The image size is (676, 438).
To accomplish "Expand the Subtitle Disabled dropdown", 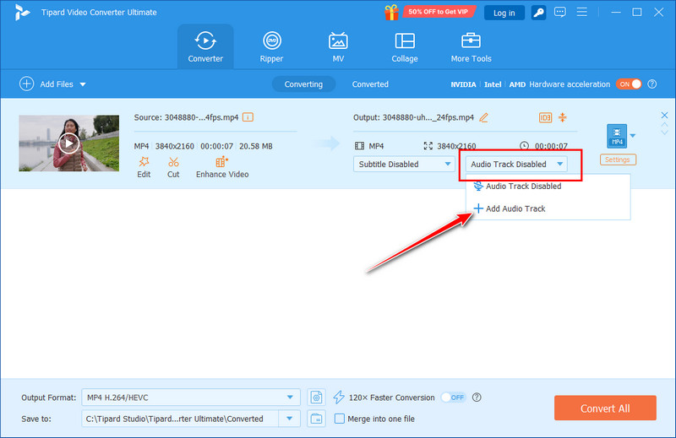I will (x=403, y=164).
